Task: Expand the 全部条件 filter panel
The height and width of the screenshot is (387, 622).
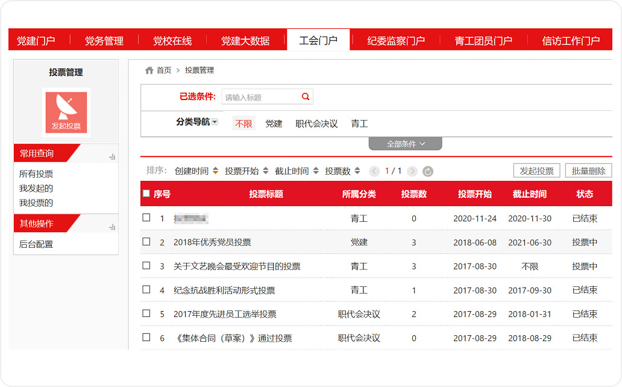Action: tap(406, 144)
